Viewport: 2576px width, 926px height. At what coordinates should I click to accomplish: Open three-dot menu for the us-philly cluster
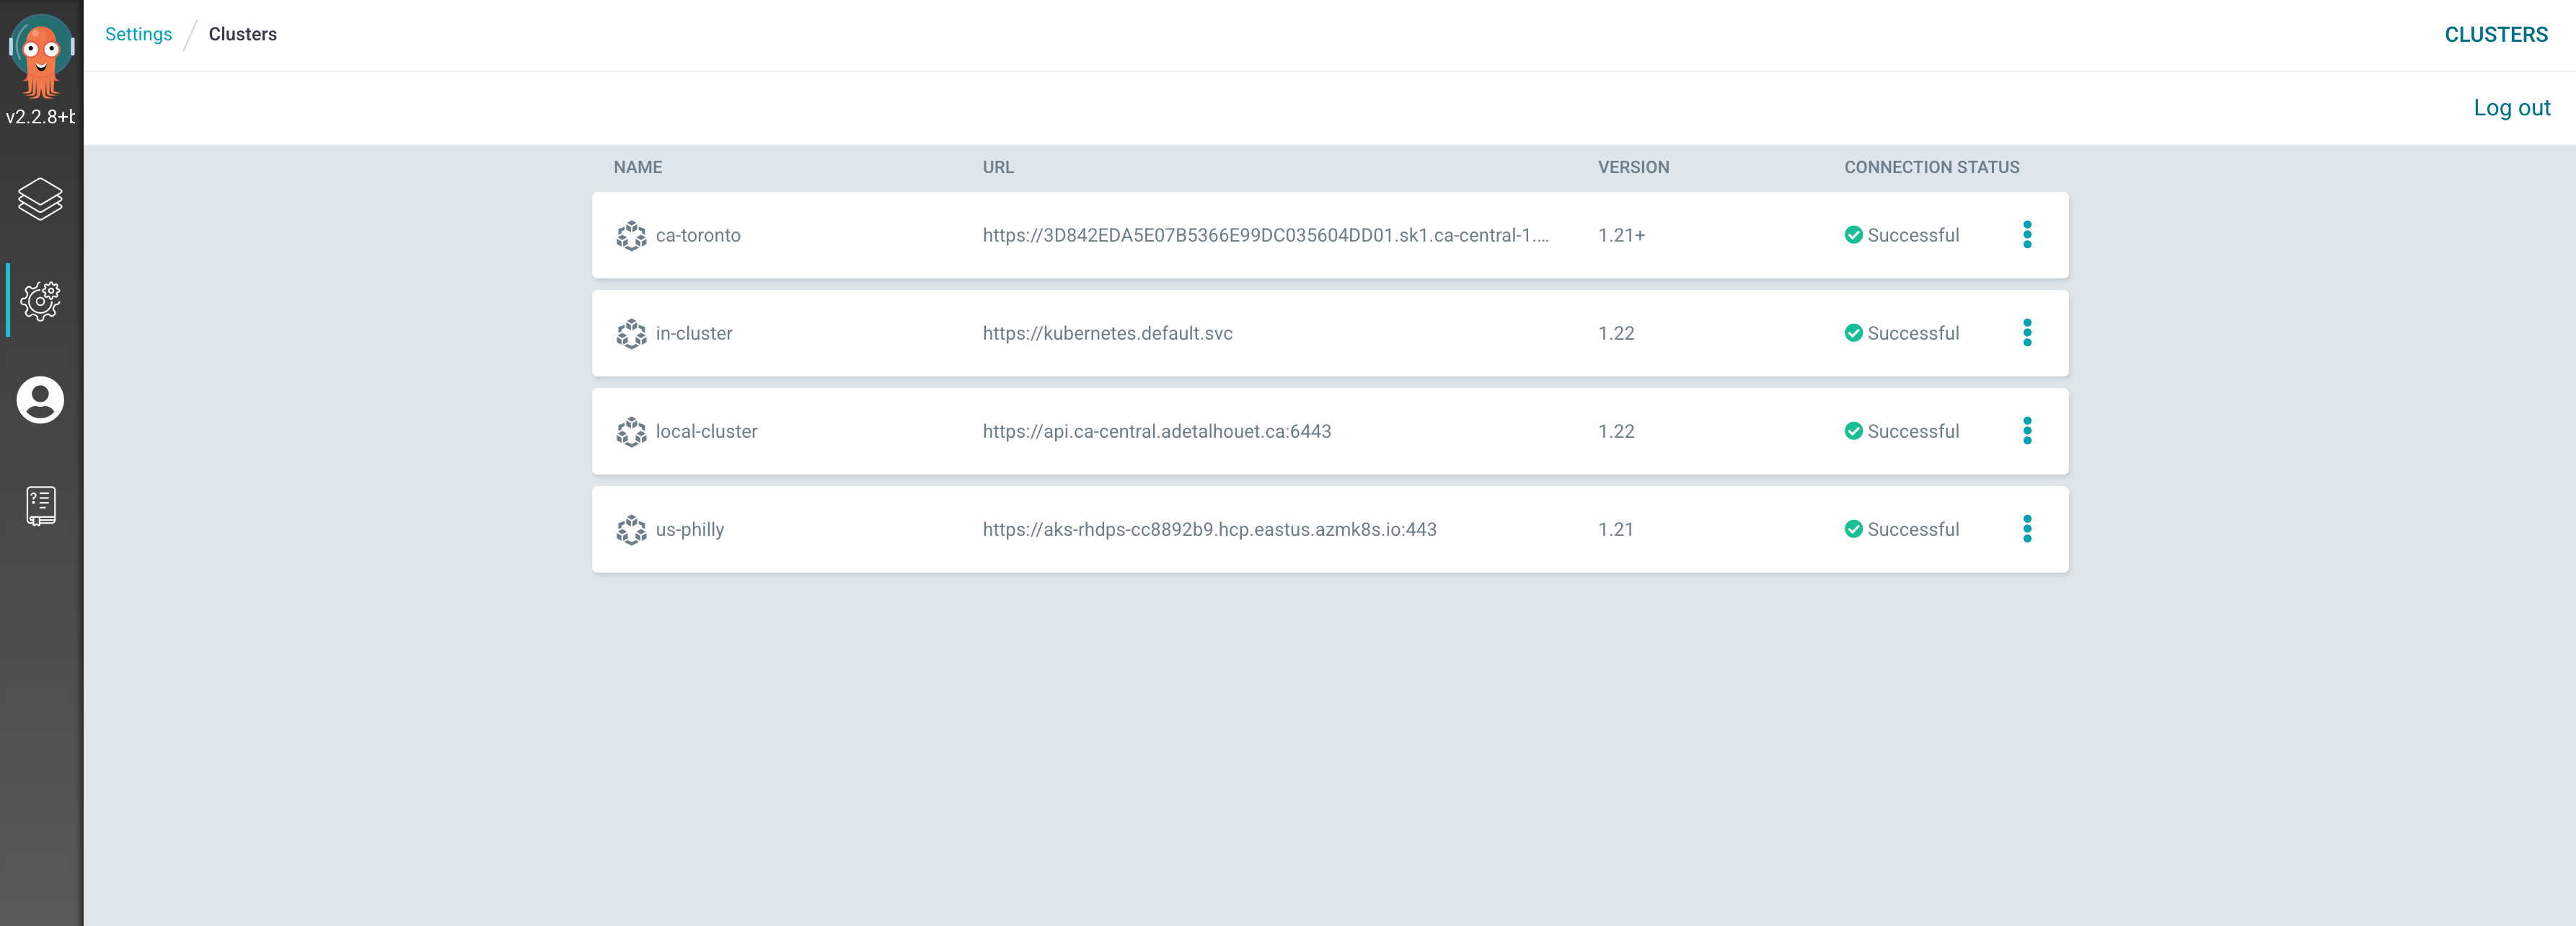(2027, 529)
